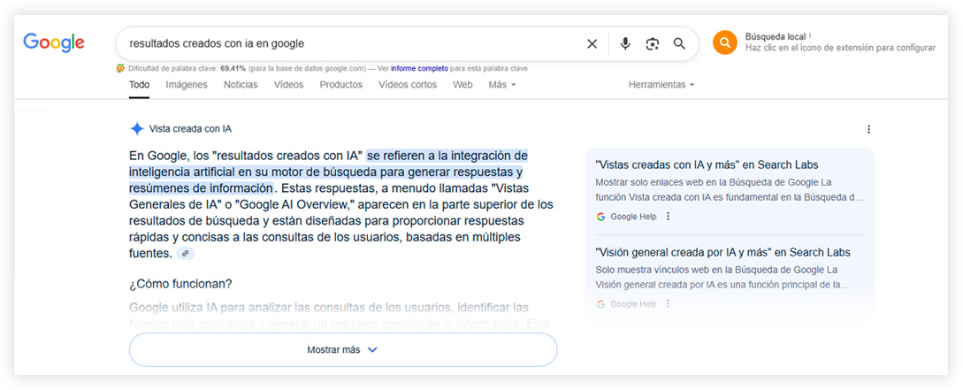Switch to the Imágenes tab
The image size is (963, 390).
(187, 85)
